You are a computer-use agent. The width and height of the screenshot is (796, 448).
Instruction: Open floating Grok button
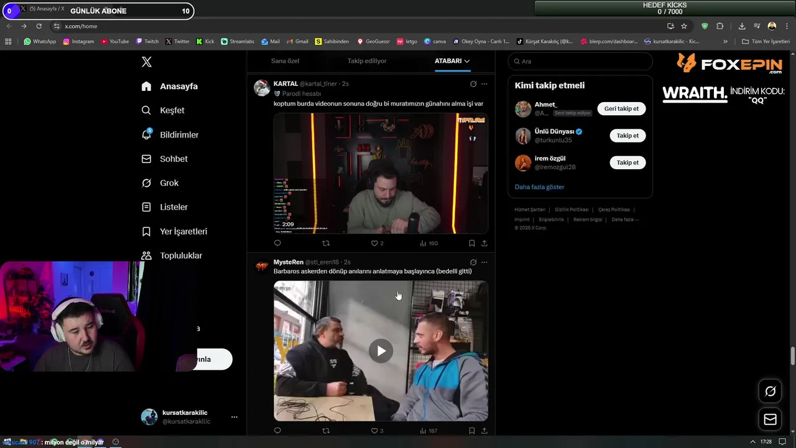pos(770,391)
